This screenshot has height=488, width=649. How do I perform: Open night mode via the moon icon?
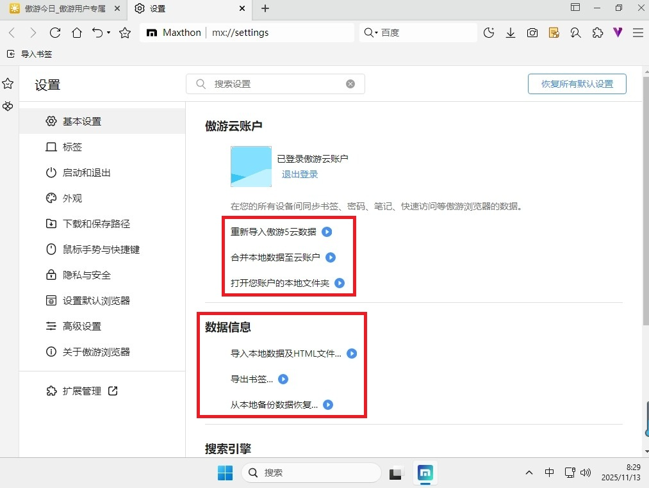click(x=489, y=33)
